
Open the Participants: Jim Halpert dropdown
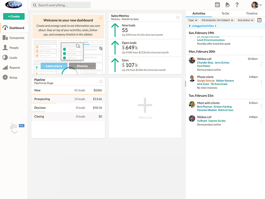[x=217, y=20]
